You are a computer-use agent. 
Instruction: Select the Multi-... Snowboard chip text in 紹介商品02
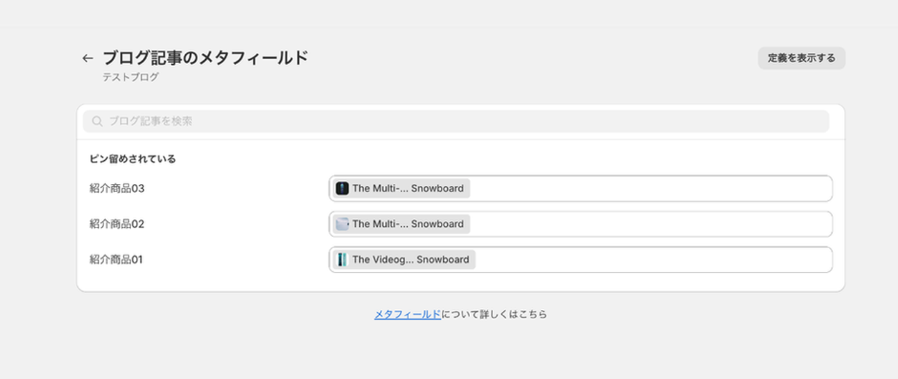[408, 224]
